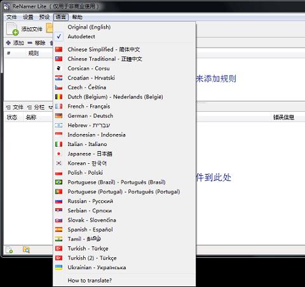Click the # column header in rules
Image resolution: width=305 pixels, height=287 pixels.
pos(9,53)
